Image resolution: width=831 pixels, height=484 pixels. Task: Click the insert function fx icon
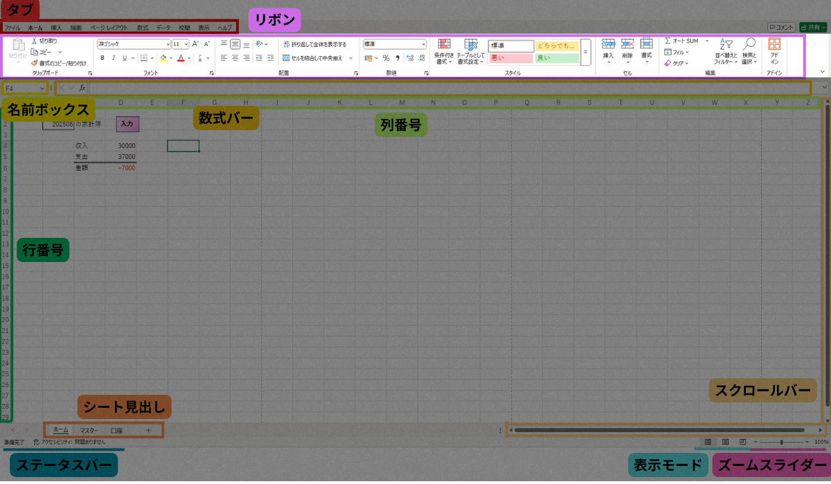82,88
